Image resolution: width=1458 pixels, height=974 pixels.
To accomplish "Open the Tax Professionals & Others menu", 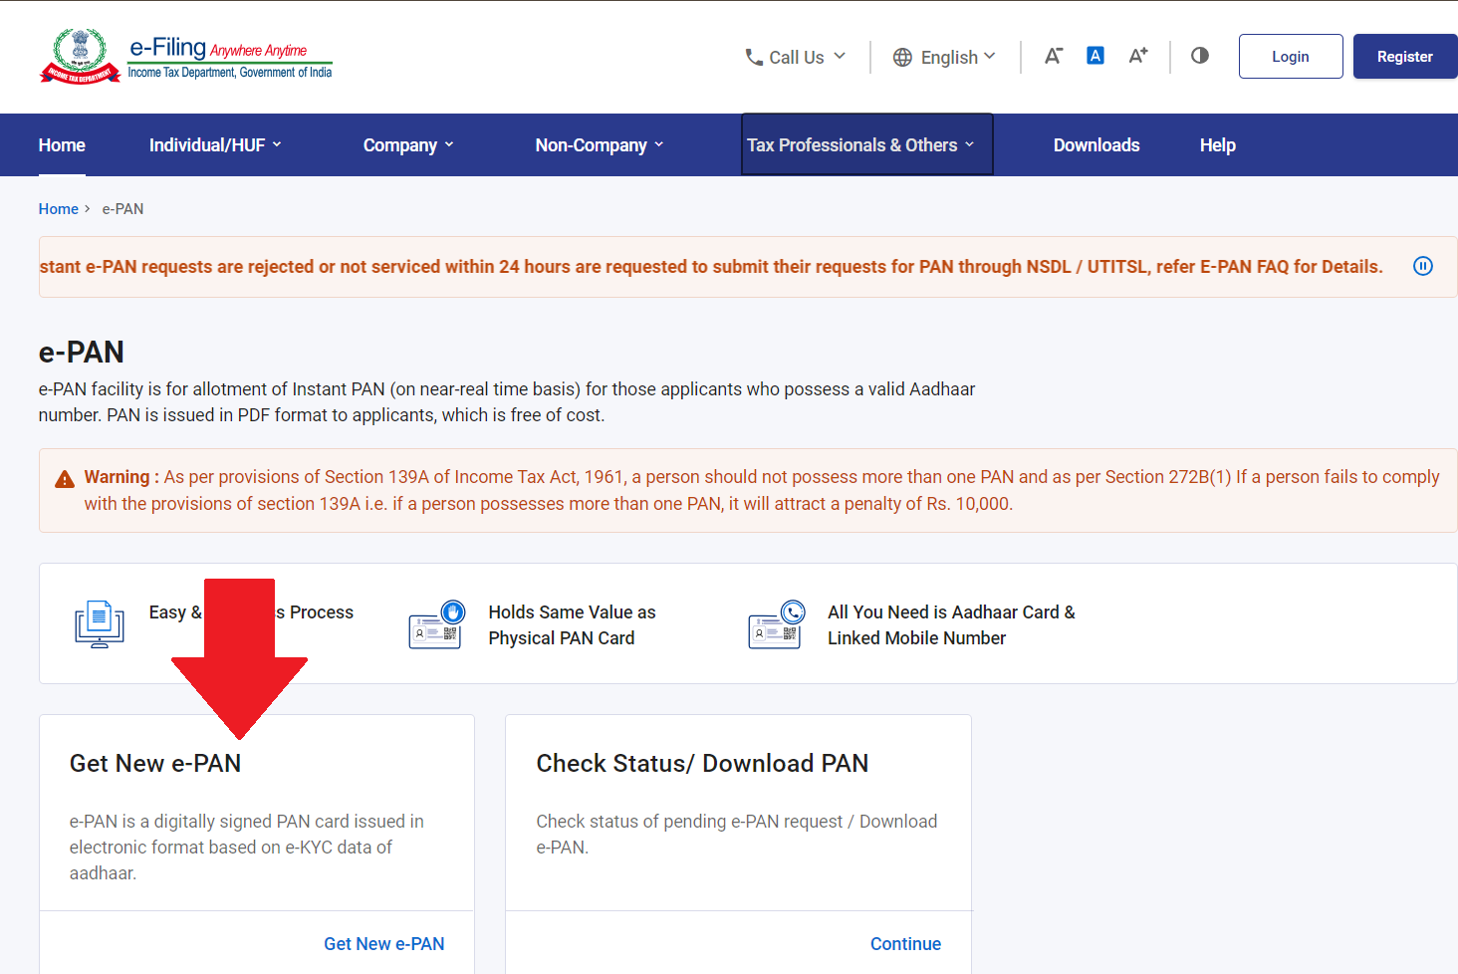I will coord(860,145).
